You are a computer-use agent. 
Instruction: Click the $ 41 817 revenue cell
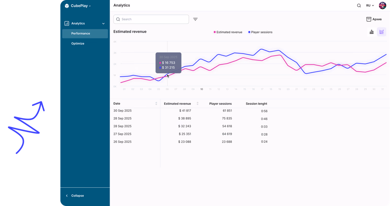(x=185, y=111)
